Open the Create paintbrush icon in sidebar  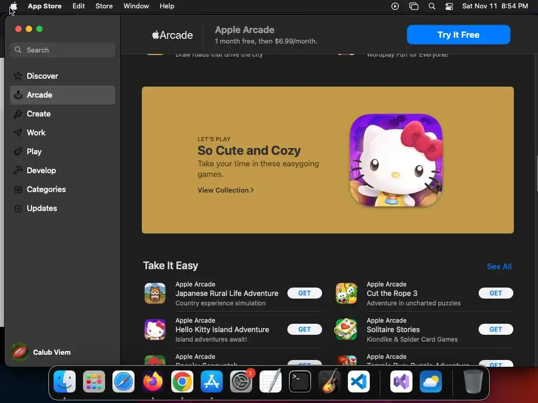pos(18,114)
